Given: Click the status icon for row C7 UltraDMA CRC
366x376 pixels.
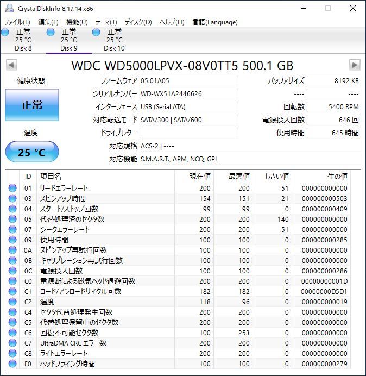Looking at the screenshot, I should [x=12, y=343].
